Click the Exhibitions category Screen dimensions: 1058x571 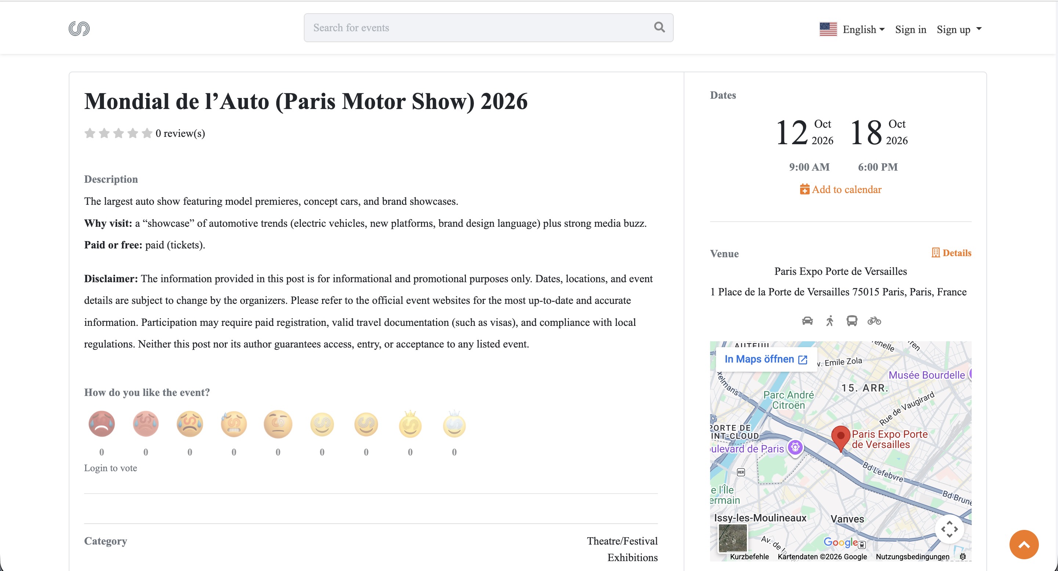(633, 557)
